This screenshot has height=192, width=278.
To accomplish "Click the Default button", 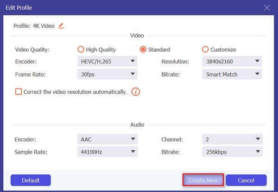I will click(x=31, y=180).
